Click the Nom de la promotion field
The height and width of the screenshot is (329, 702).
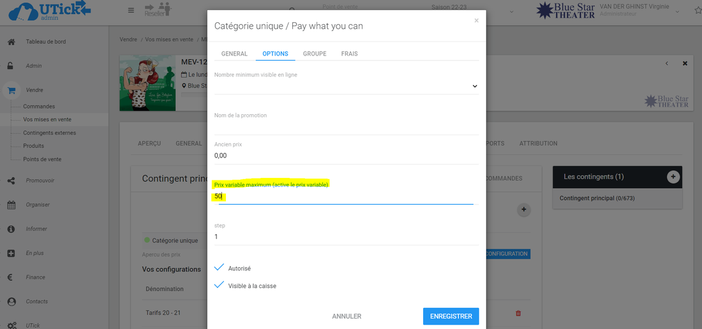(x=346, y=128)
